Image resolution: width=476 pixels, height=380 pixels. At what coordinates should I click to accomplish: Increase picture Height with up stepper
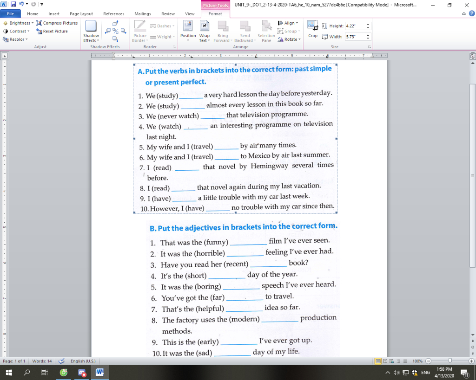[x=368, y=25]
